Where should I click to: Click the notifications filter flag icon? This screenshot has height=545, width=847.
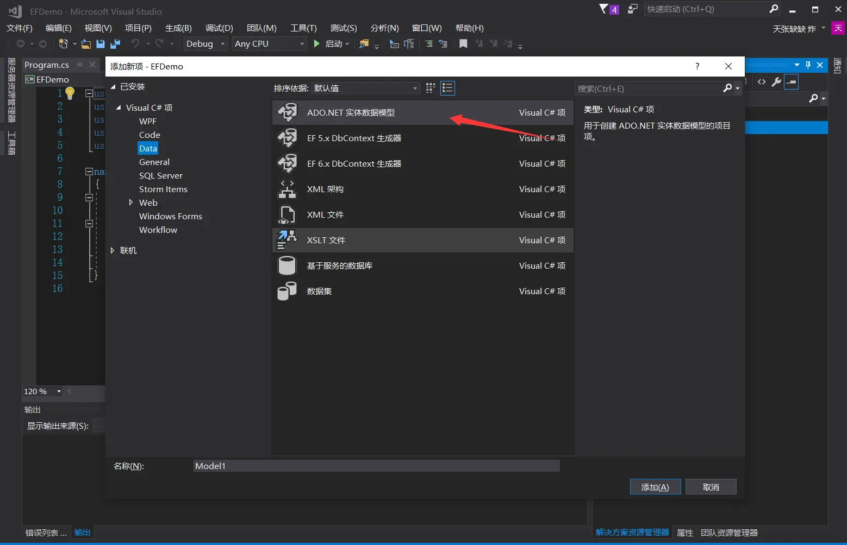pyautogui.click(x=603, y=9)
